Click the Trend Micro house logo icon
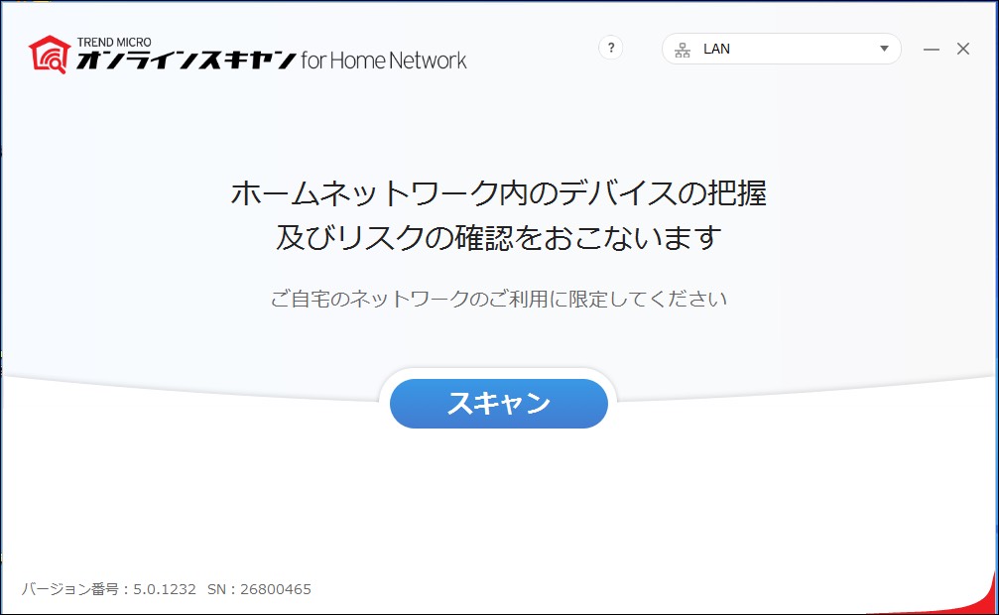Image resolution: width=999 pixels, height=615 pixels. (x=50, y=55)
